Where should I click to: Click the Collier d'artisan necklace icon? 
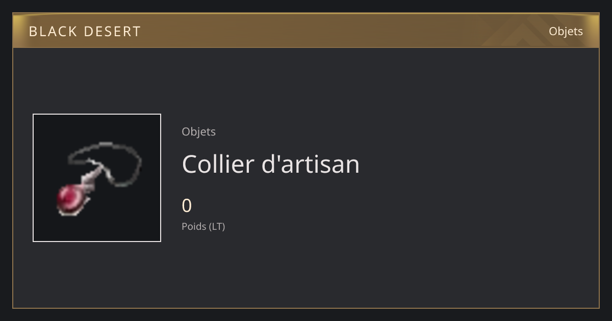(x=97, y=178)
